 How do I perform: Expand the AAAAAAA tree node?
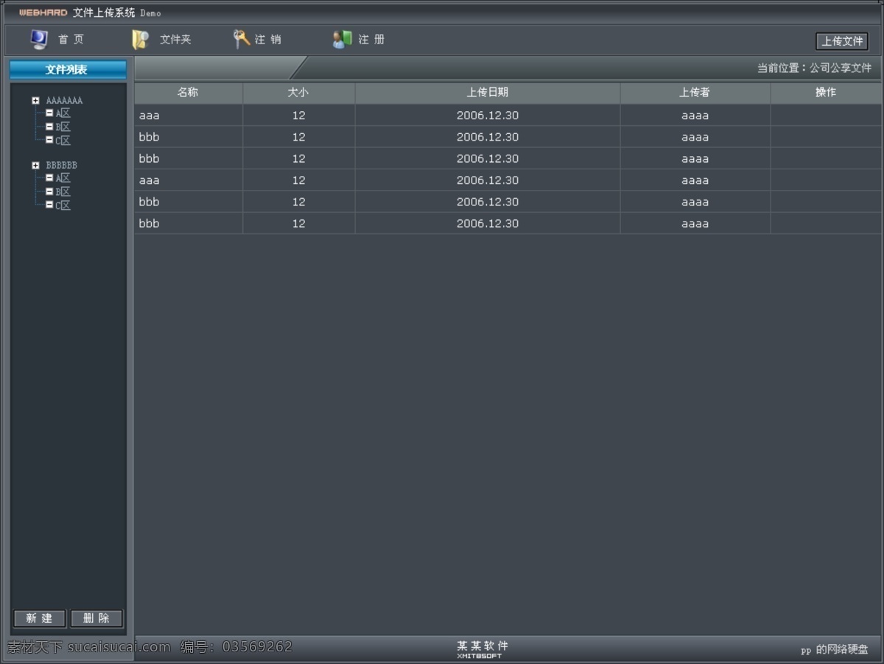pyautogui.click(x=35, y=101)
